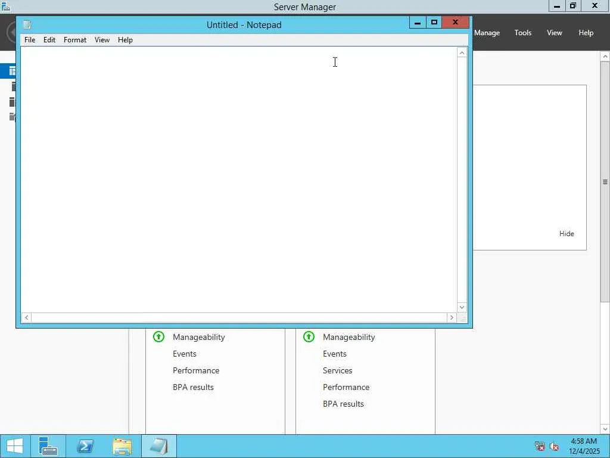Launch PowerShell from the taskbar

(x=85, y=446)
